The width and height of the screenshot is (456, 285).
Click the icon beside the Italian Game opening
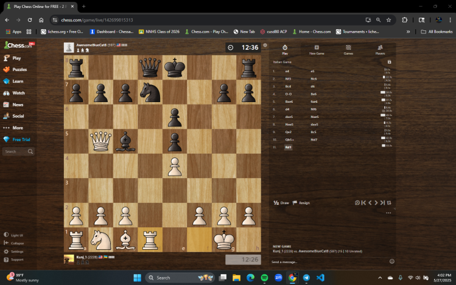(390, 62)
